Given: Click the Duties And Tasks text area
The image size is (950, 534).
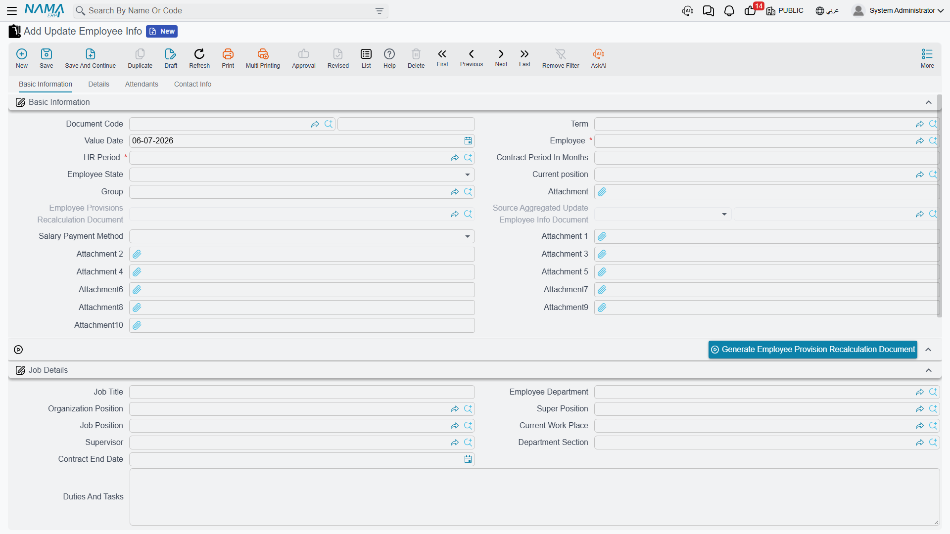Looking at the screenshot, I should (534, 496).
